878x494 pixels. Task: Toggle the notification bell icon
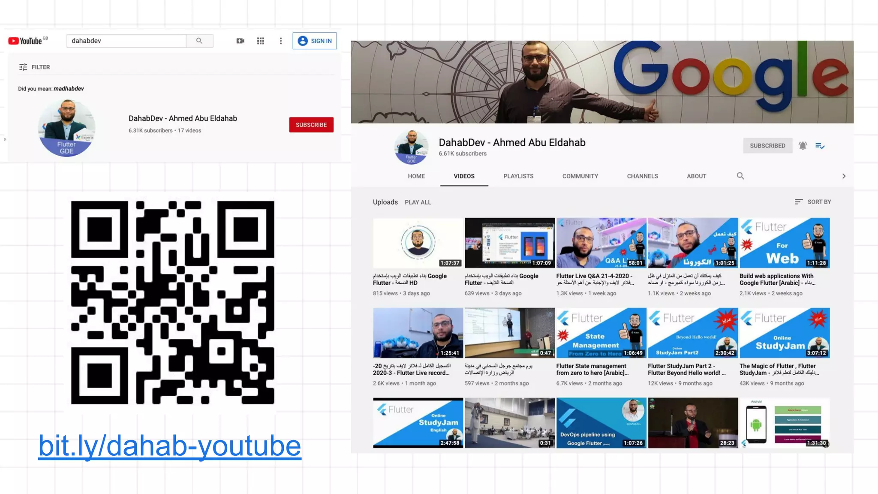coord(803,146)
